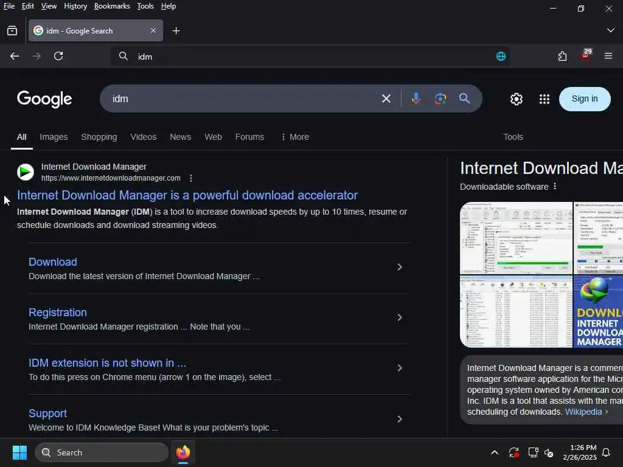Open the Registration sitelink

58,313
